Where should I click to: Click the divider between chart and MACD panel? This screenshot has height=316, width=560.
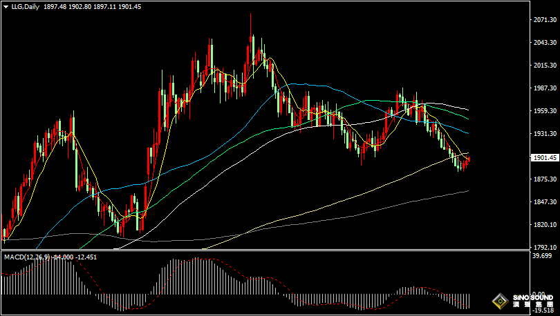tap(263, 251)
